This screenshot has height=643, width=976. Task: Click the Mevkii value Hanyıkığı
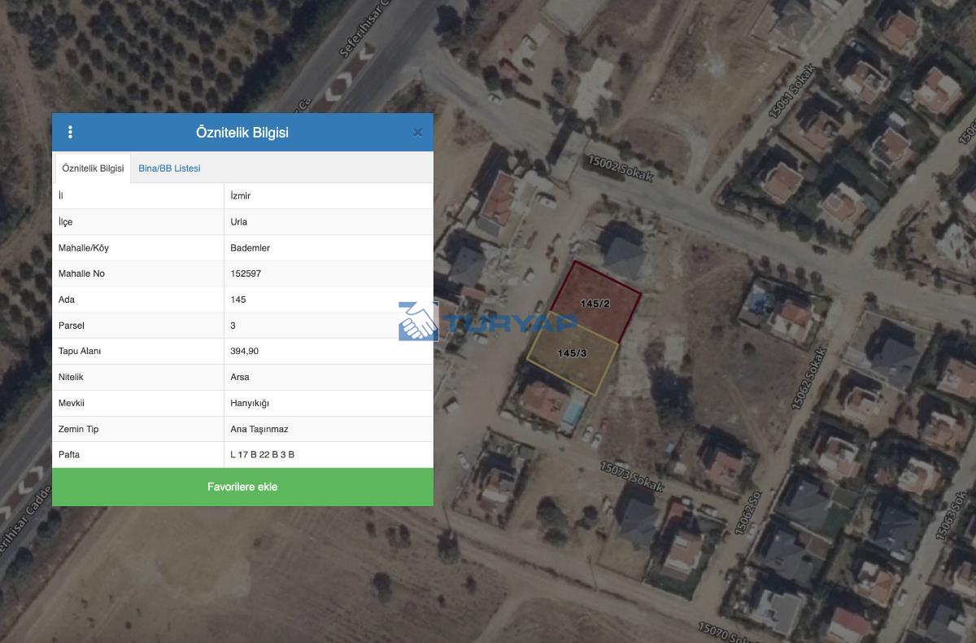250,403
